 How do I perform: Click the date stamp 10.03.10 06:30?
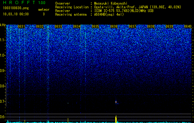click(16, 14)
